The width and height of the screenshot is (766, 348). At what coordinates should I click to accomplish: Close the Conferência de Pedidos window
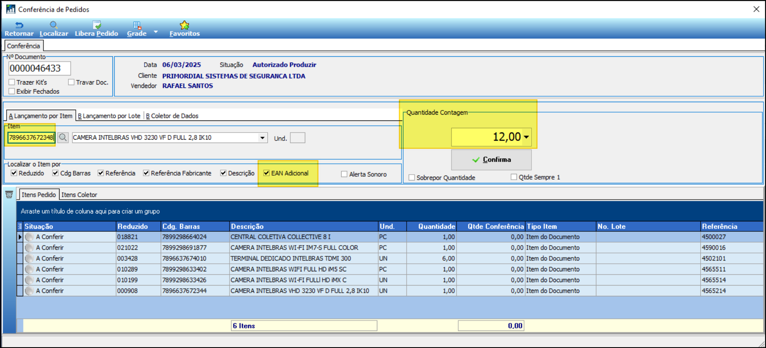(756, 9)
